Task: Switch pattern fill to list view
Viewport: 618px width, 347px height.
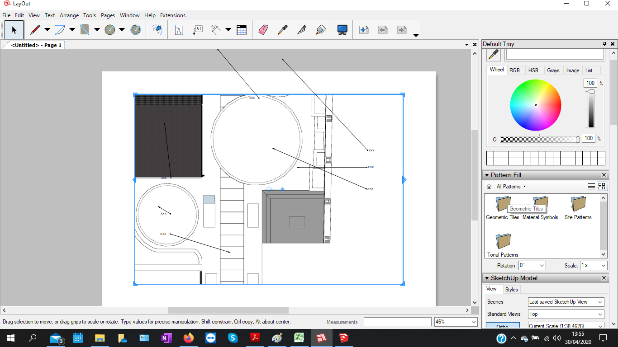Action: click(591, 186)
